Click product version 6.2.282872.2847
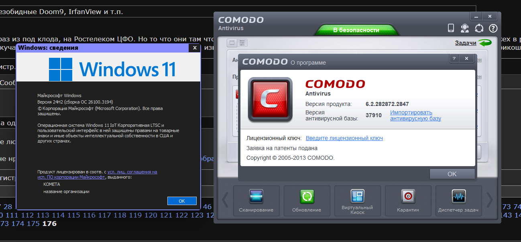This screenshot has height=242, width=521. coord(387,104)
